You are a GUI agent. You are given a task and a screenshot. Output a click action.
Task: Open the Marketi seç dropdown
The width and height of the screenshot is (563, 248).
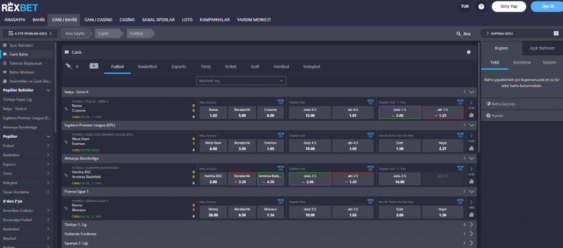click(x=241, y=81)
